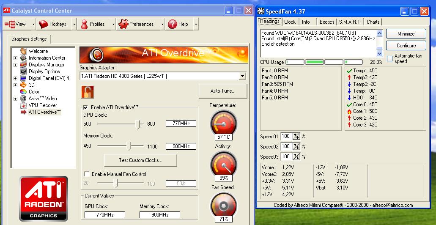
Task: Click the Displays Manager tree icon
Action: coord(23,65)
